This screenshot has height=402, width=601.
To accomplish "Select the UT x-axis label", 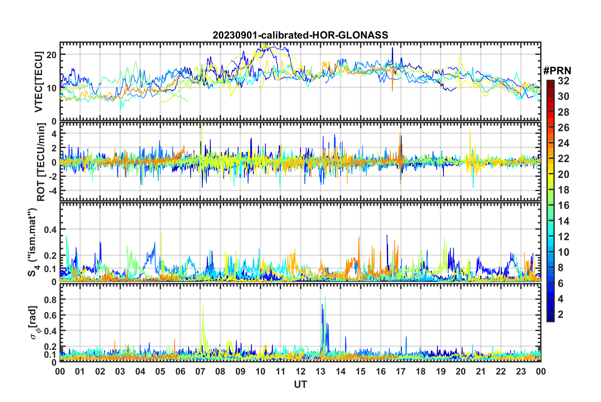I will click(x=300, y=384).
